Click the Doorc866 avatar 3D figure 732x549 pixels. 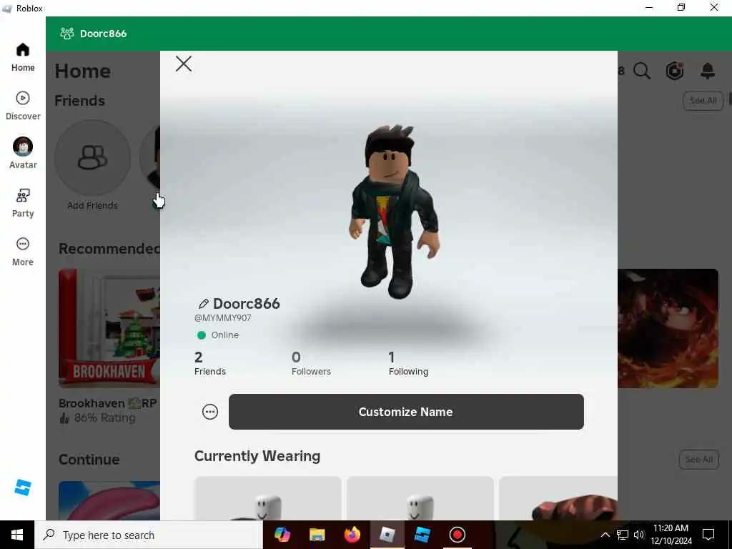coord(395,212)
